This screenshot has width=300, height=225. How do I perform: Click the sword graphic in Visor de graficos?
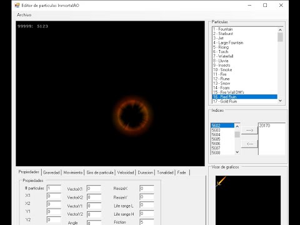[x=221, y=181]
